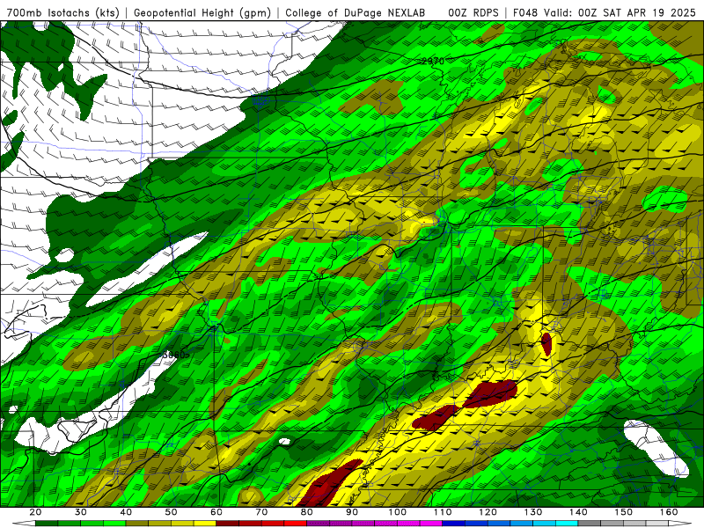This screenshot has width=704, height=528.
Task: Click the '110' label on the color scale
Action: pyautogui.click(x=443, y=512)
